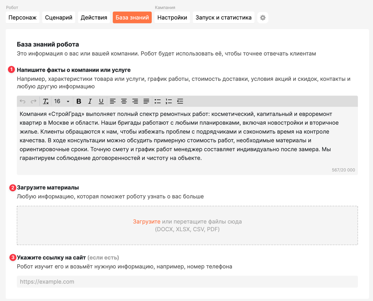Open the Запуск и статистика tab
The height and width of the screenshot is (301, 373).
[x=223, y=17]
